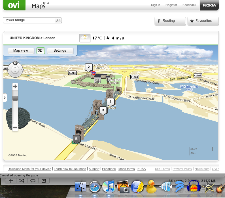The height and width of the screenshot is (198, 225).
Task: Open the Routing panel
Action: [x=170, y=21]
